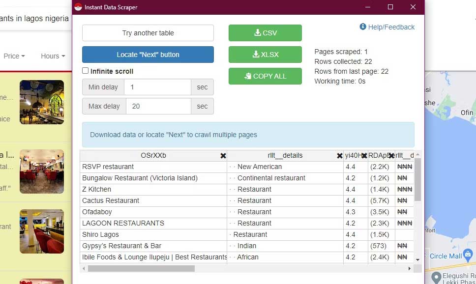Screen dimensions: 476x284
Task: Remove the yi40H column with its X icon
Action: 364,156
